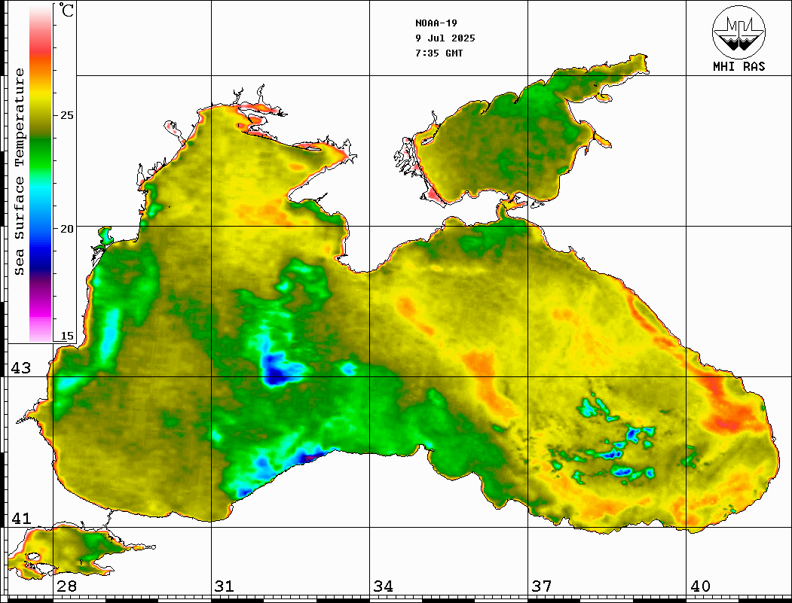Viewport: 792px width, 603px height.
Task: Select the date text 9 Jul 2025
Action: 445,38
